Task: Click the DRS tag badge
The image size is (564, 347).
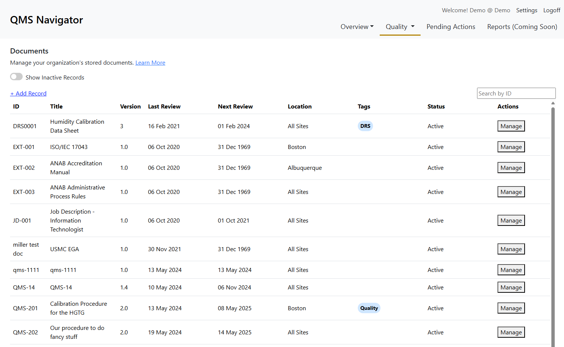Action: 365,126
